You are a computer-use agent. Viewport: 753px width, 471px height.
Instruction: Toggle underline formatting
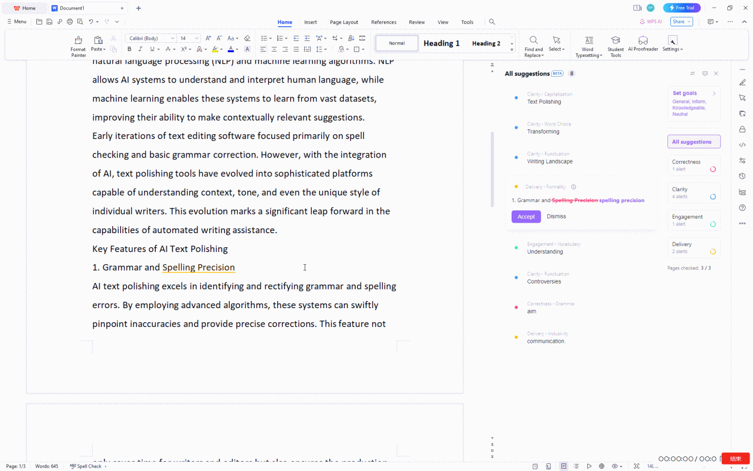tap(152, 49)
